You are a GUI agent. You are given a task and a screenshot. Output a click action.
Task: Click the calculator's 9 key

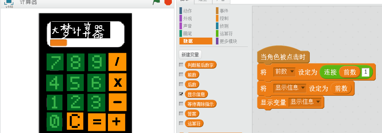(x=97, y=62)
